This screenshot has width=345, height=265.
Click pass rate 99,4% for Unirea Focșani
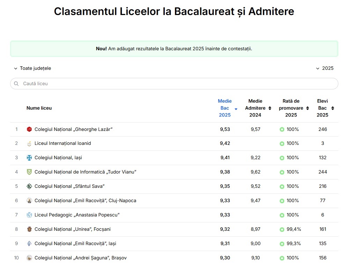point(294,229)
